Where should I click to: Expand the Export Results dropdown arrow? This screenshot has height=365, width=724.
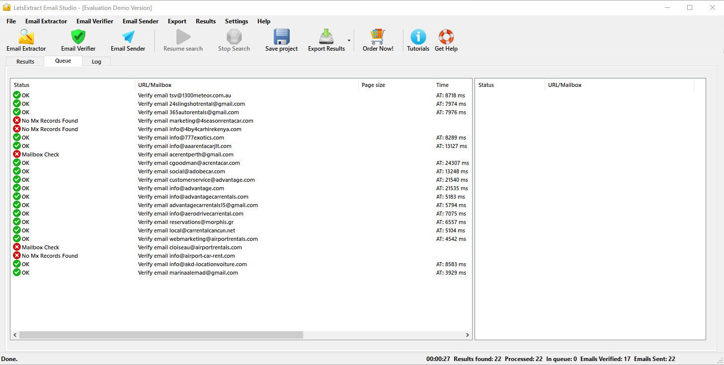[349, 40]
